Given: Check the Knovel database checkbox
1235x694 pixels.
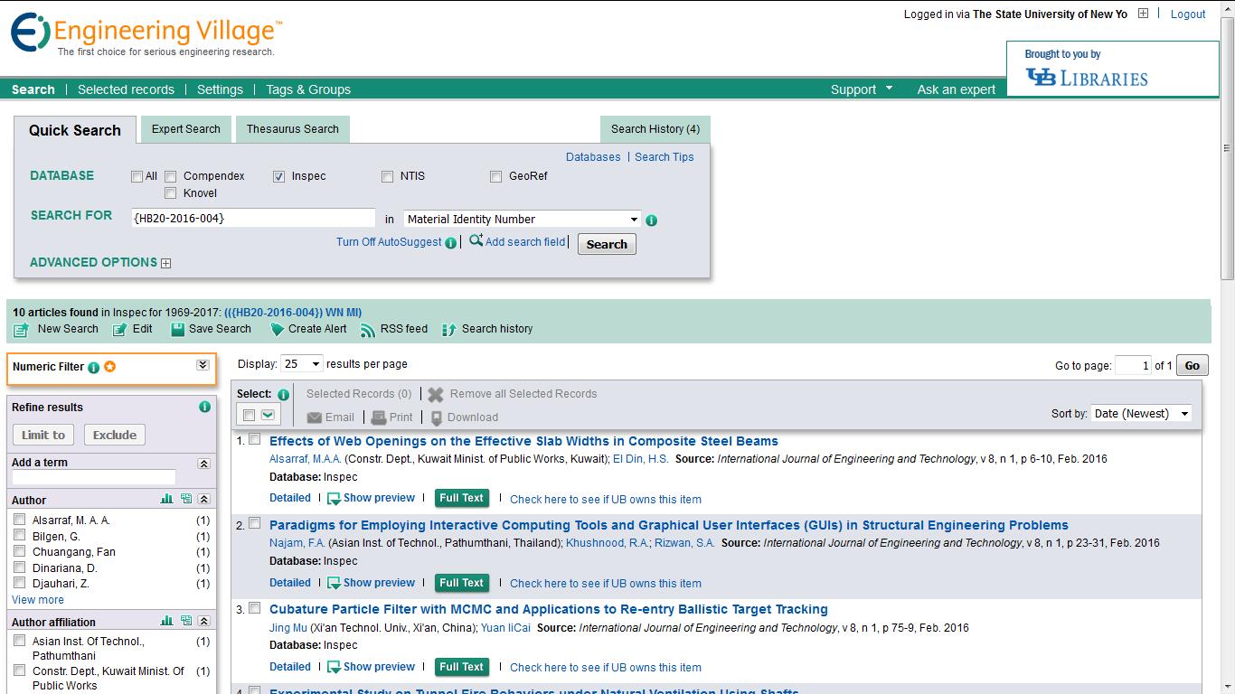Looking at the screenshot, I should point(170,193).
